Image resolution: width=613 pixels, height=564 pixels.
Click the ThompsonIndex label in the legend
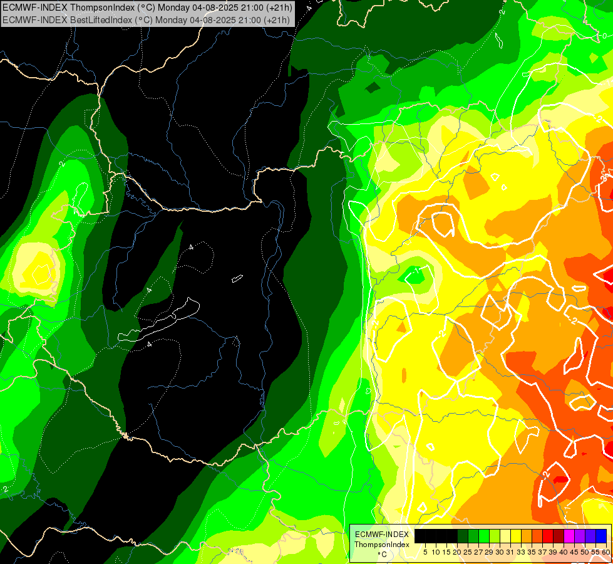382,545
